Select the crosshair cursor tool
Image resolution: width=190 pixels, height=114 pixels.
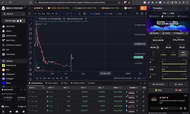coord(30,20)
